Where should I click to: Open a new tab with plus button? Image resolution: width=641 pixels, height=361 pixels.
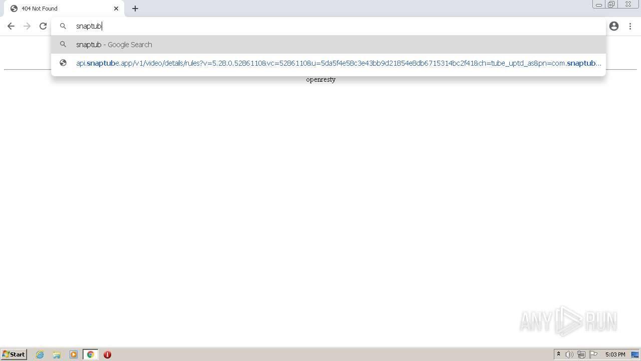pos(135,9)
